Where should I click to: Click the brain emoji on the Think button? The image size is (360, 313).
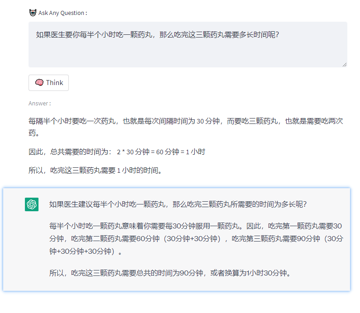(x=39, y=83)
